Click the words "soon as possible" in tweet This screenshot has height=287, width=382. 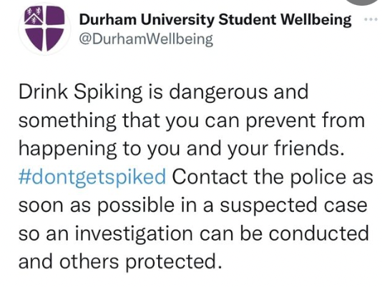97,206
